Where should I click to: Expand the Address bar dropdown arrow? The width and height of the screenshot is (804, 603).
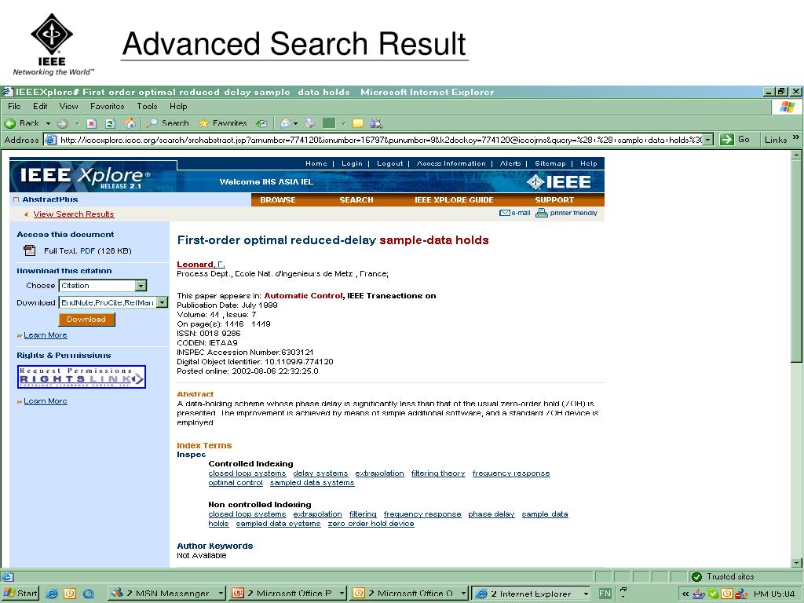coord(708,140)
